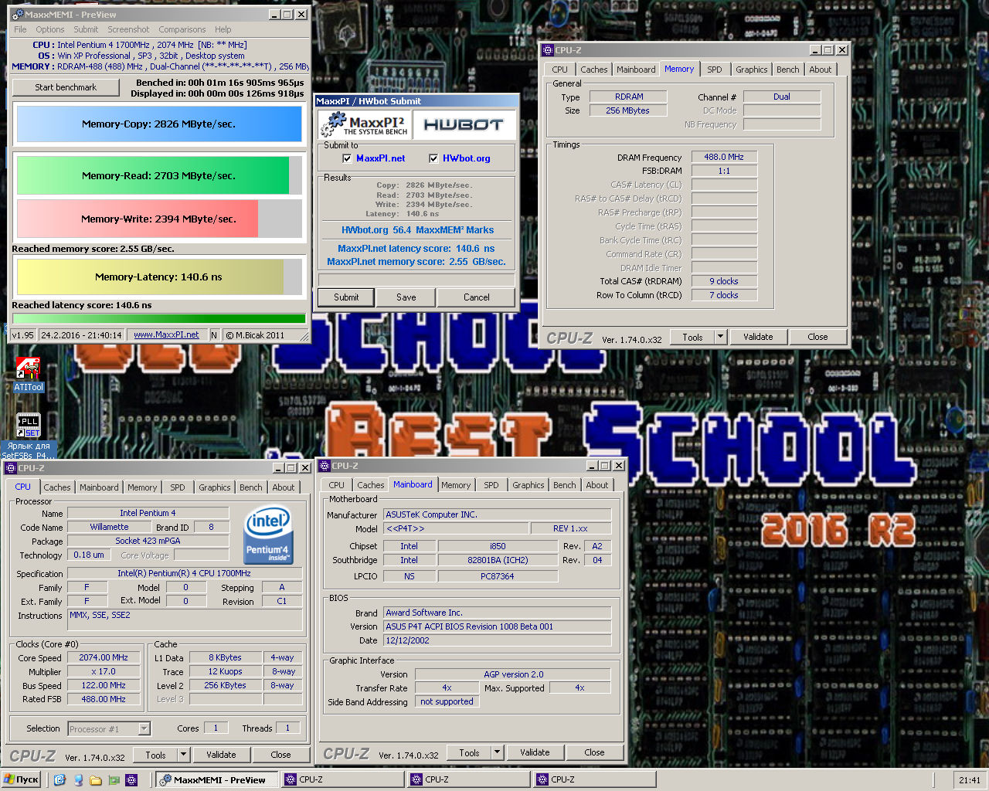Open the Comparisons menu in MaxxMEMI
The height and width of the screenshot is (791, 989).
(182, 29)
